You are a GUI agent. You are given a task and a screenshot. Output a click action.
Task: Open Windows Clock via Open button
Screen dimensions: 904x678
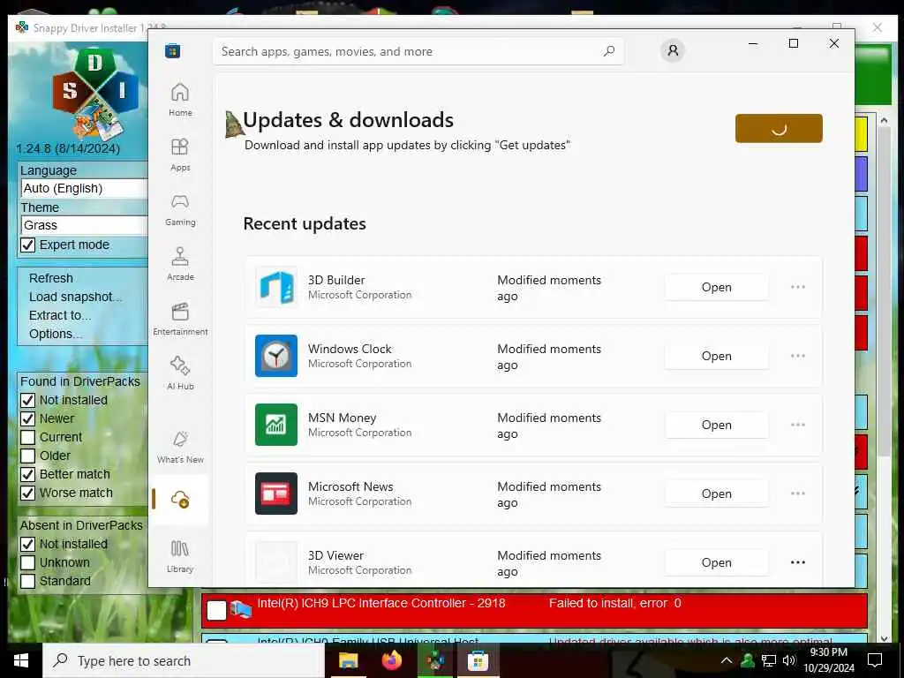(x=716, y=356)
